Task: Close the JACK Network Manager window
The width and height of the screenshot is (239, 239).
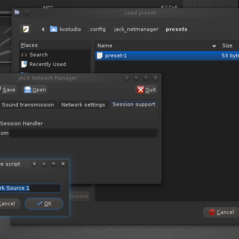Action: point(155,78)
